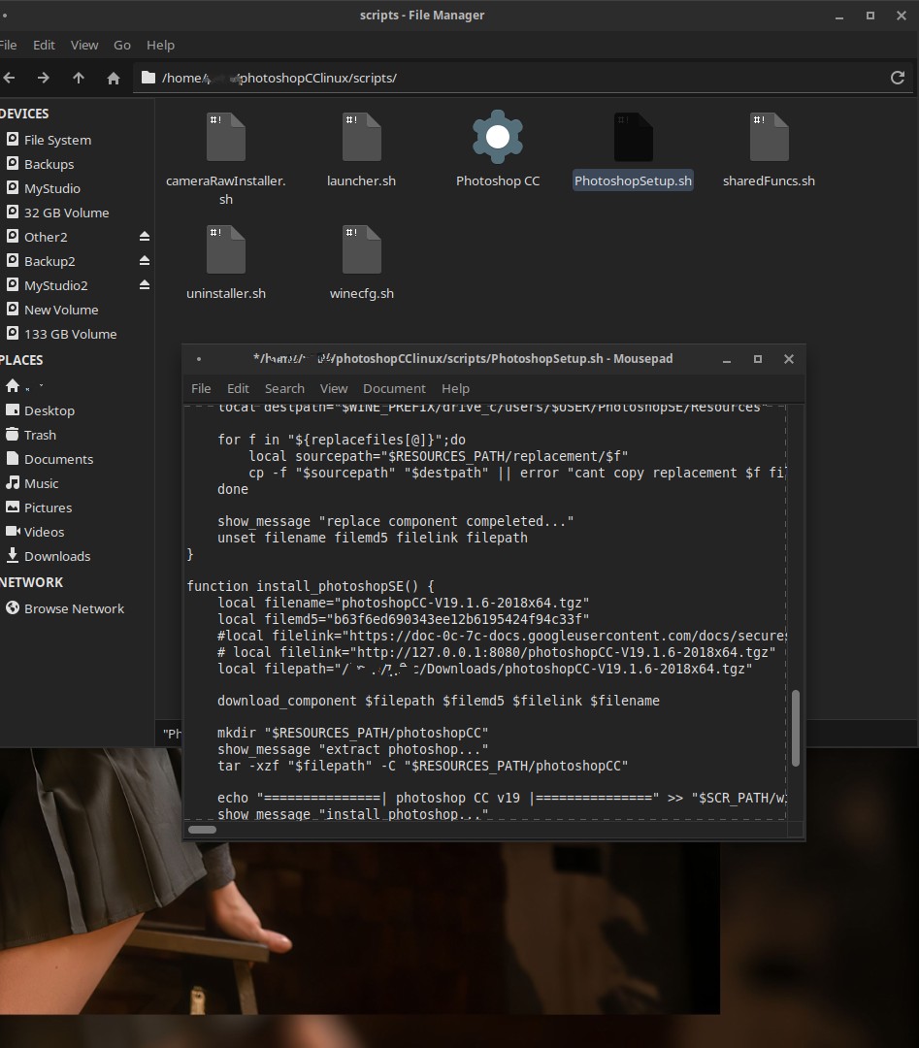
Task: Eject the MyStudio2 volume
Action: click(x=145, y=284)
